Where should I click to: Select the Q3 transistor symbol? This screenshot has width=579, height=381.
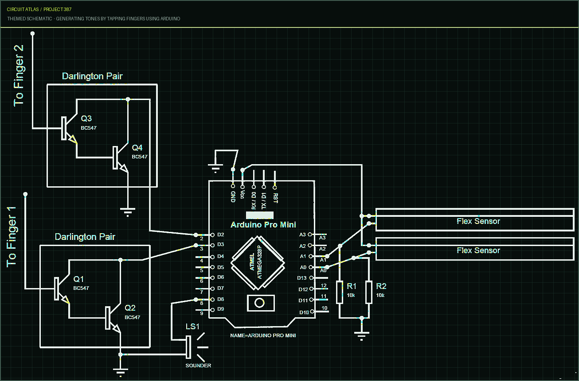[69, 129]
